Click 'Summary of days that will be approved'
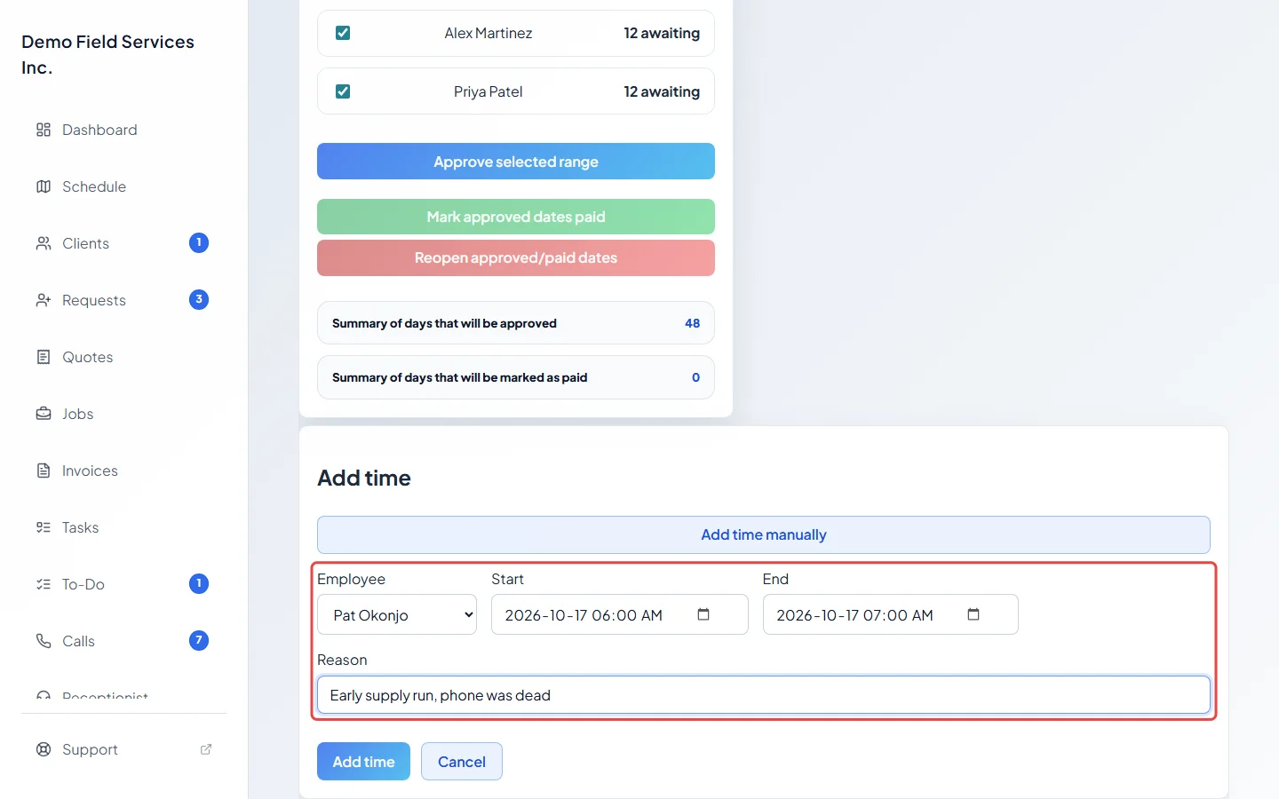This screenshot has height=799, width=1279. click(444, 323)
